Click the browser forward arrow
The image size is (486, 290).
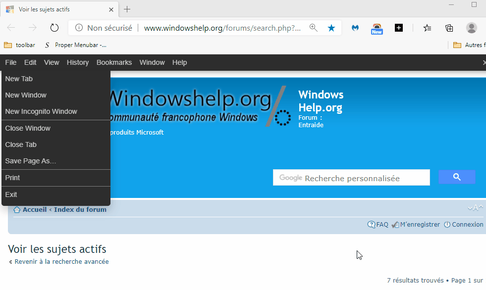click(33, 28)
